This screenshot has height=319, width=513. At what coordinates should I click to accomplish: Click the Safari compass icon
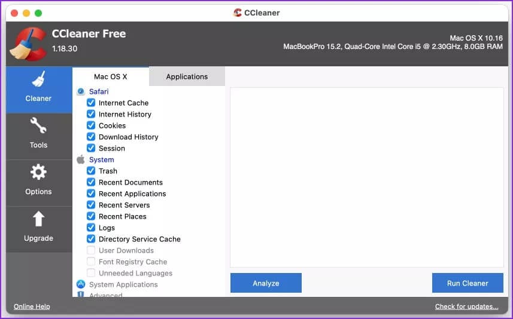[x=81, y=91]
